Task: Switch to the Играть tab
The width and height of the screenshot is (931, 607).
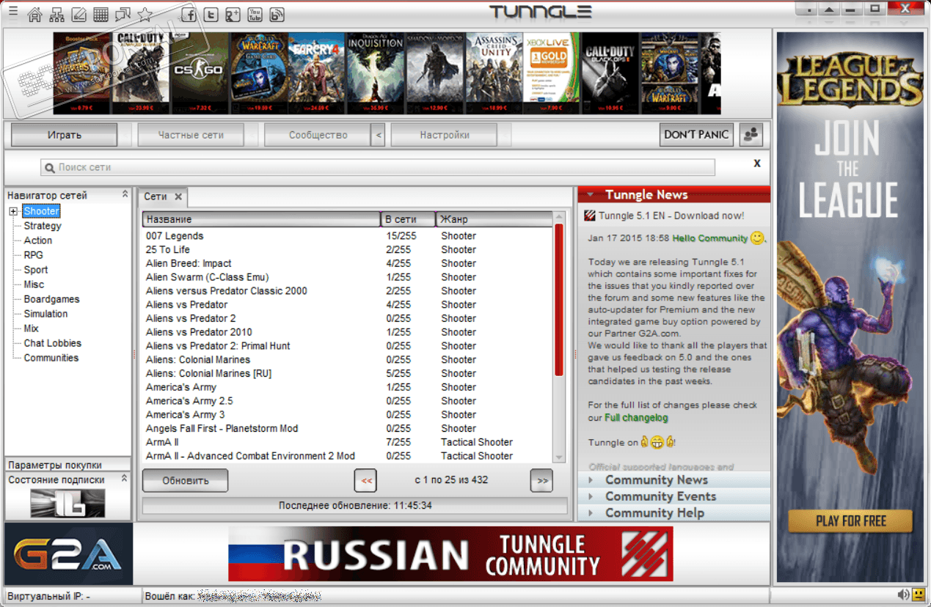Action: pos(65,135)
